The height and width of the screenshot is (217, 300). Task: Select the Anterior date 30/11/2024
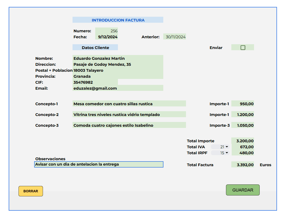click(x=175, y=37)
